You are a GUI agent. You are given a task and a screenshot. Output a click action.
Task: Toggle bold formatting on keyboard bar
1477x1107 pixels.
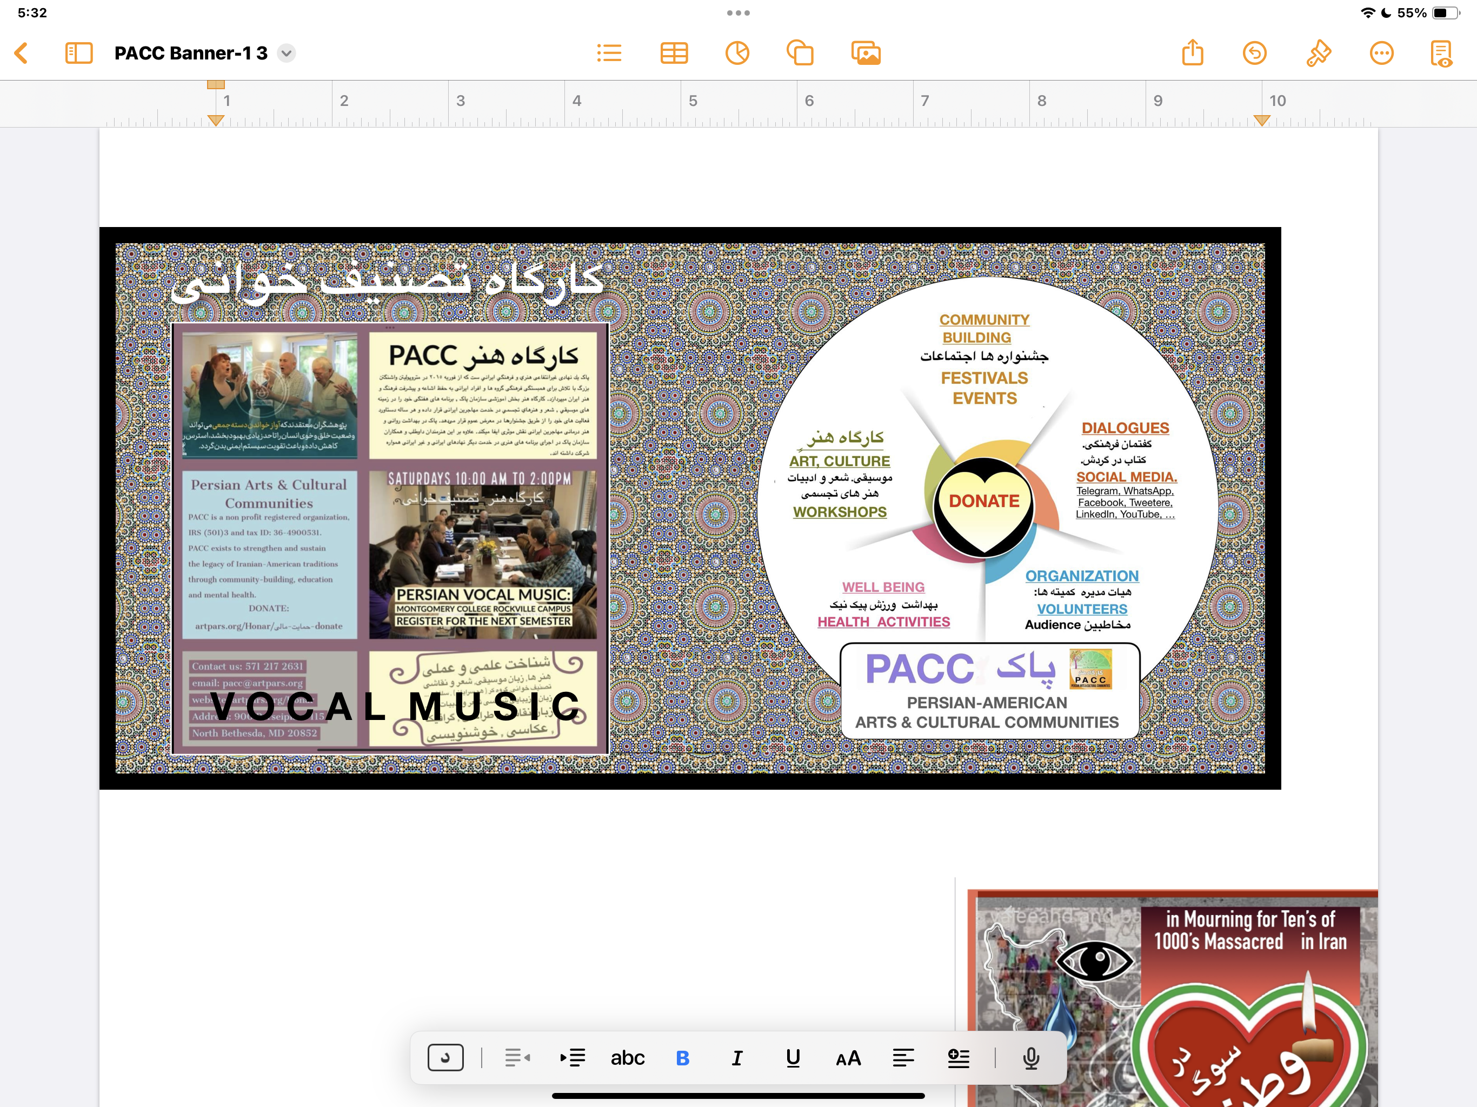682,1058
